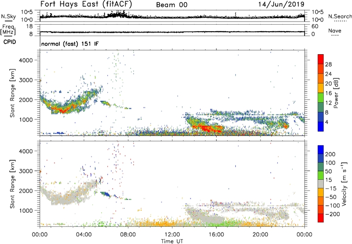
Task: Click the "N.Search" legend label
Action: 340,16
